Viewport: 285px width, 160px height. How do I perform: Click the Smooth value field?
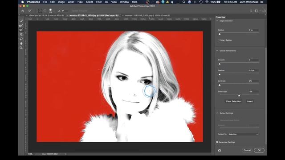coord(253,60)
